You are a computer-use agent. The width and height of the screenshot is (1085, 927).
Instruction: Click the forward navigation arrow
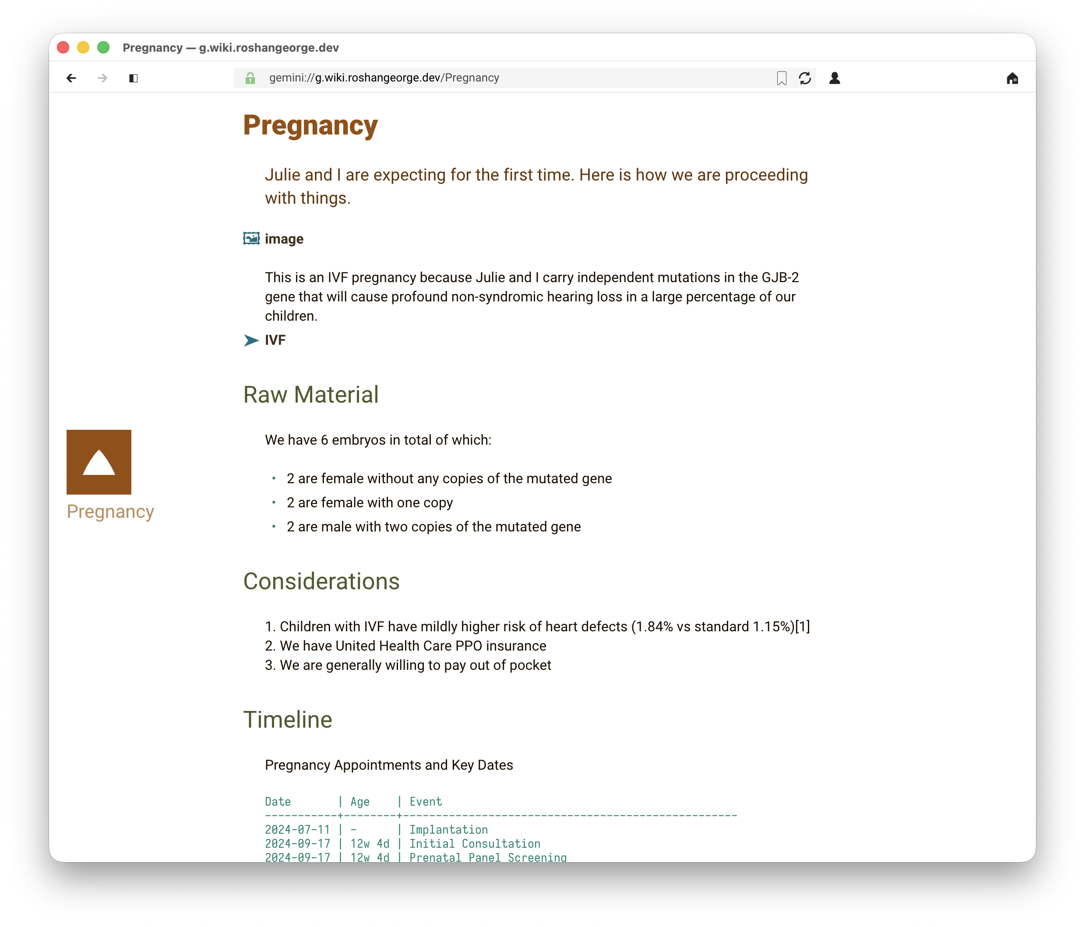click(x=102, y=78)
